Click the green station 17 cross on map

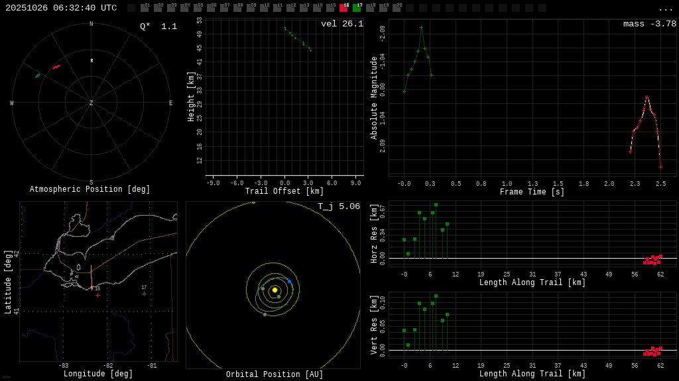(144, 294)
